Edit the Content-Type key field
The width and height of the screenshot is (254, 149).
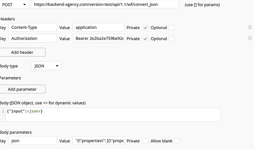pos(32,27)
